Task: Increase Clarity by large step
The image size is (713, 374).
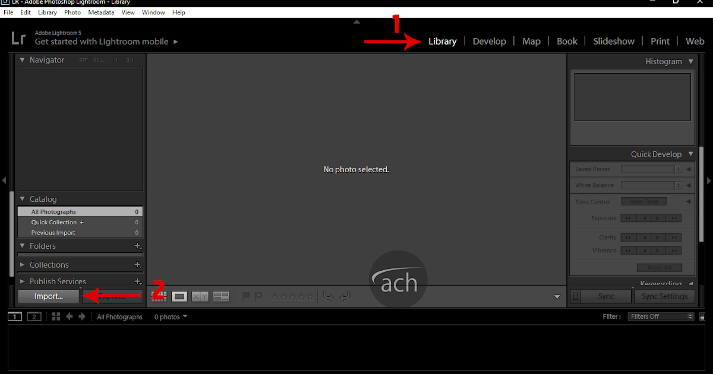Action: pos(674,237)
